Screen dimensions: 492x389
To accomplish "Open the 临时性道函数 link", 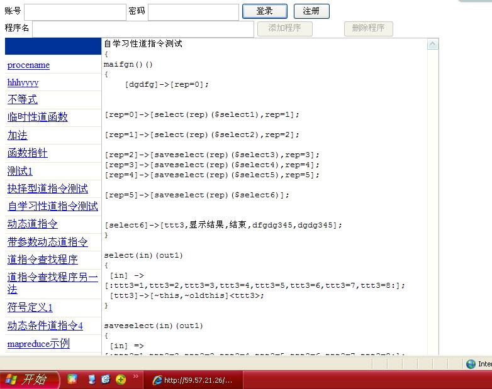I will (x=38, y=118).
